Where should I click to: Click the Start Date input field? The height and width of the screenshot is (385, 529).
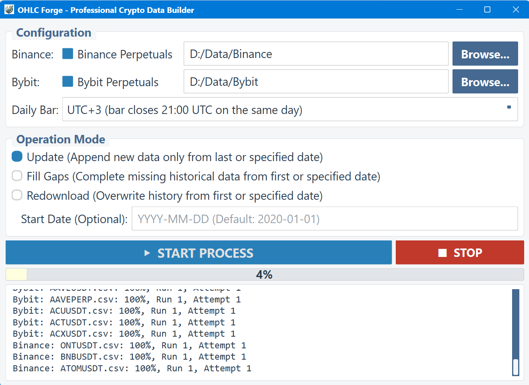click(324, 219)
